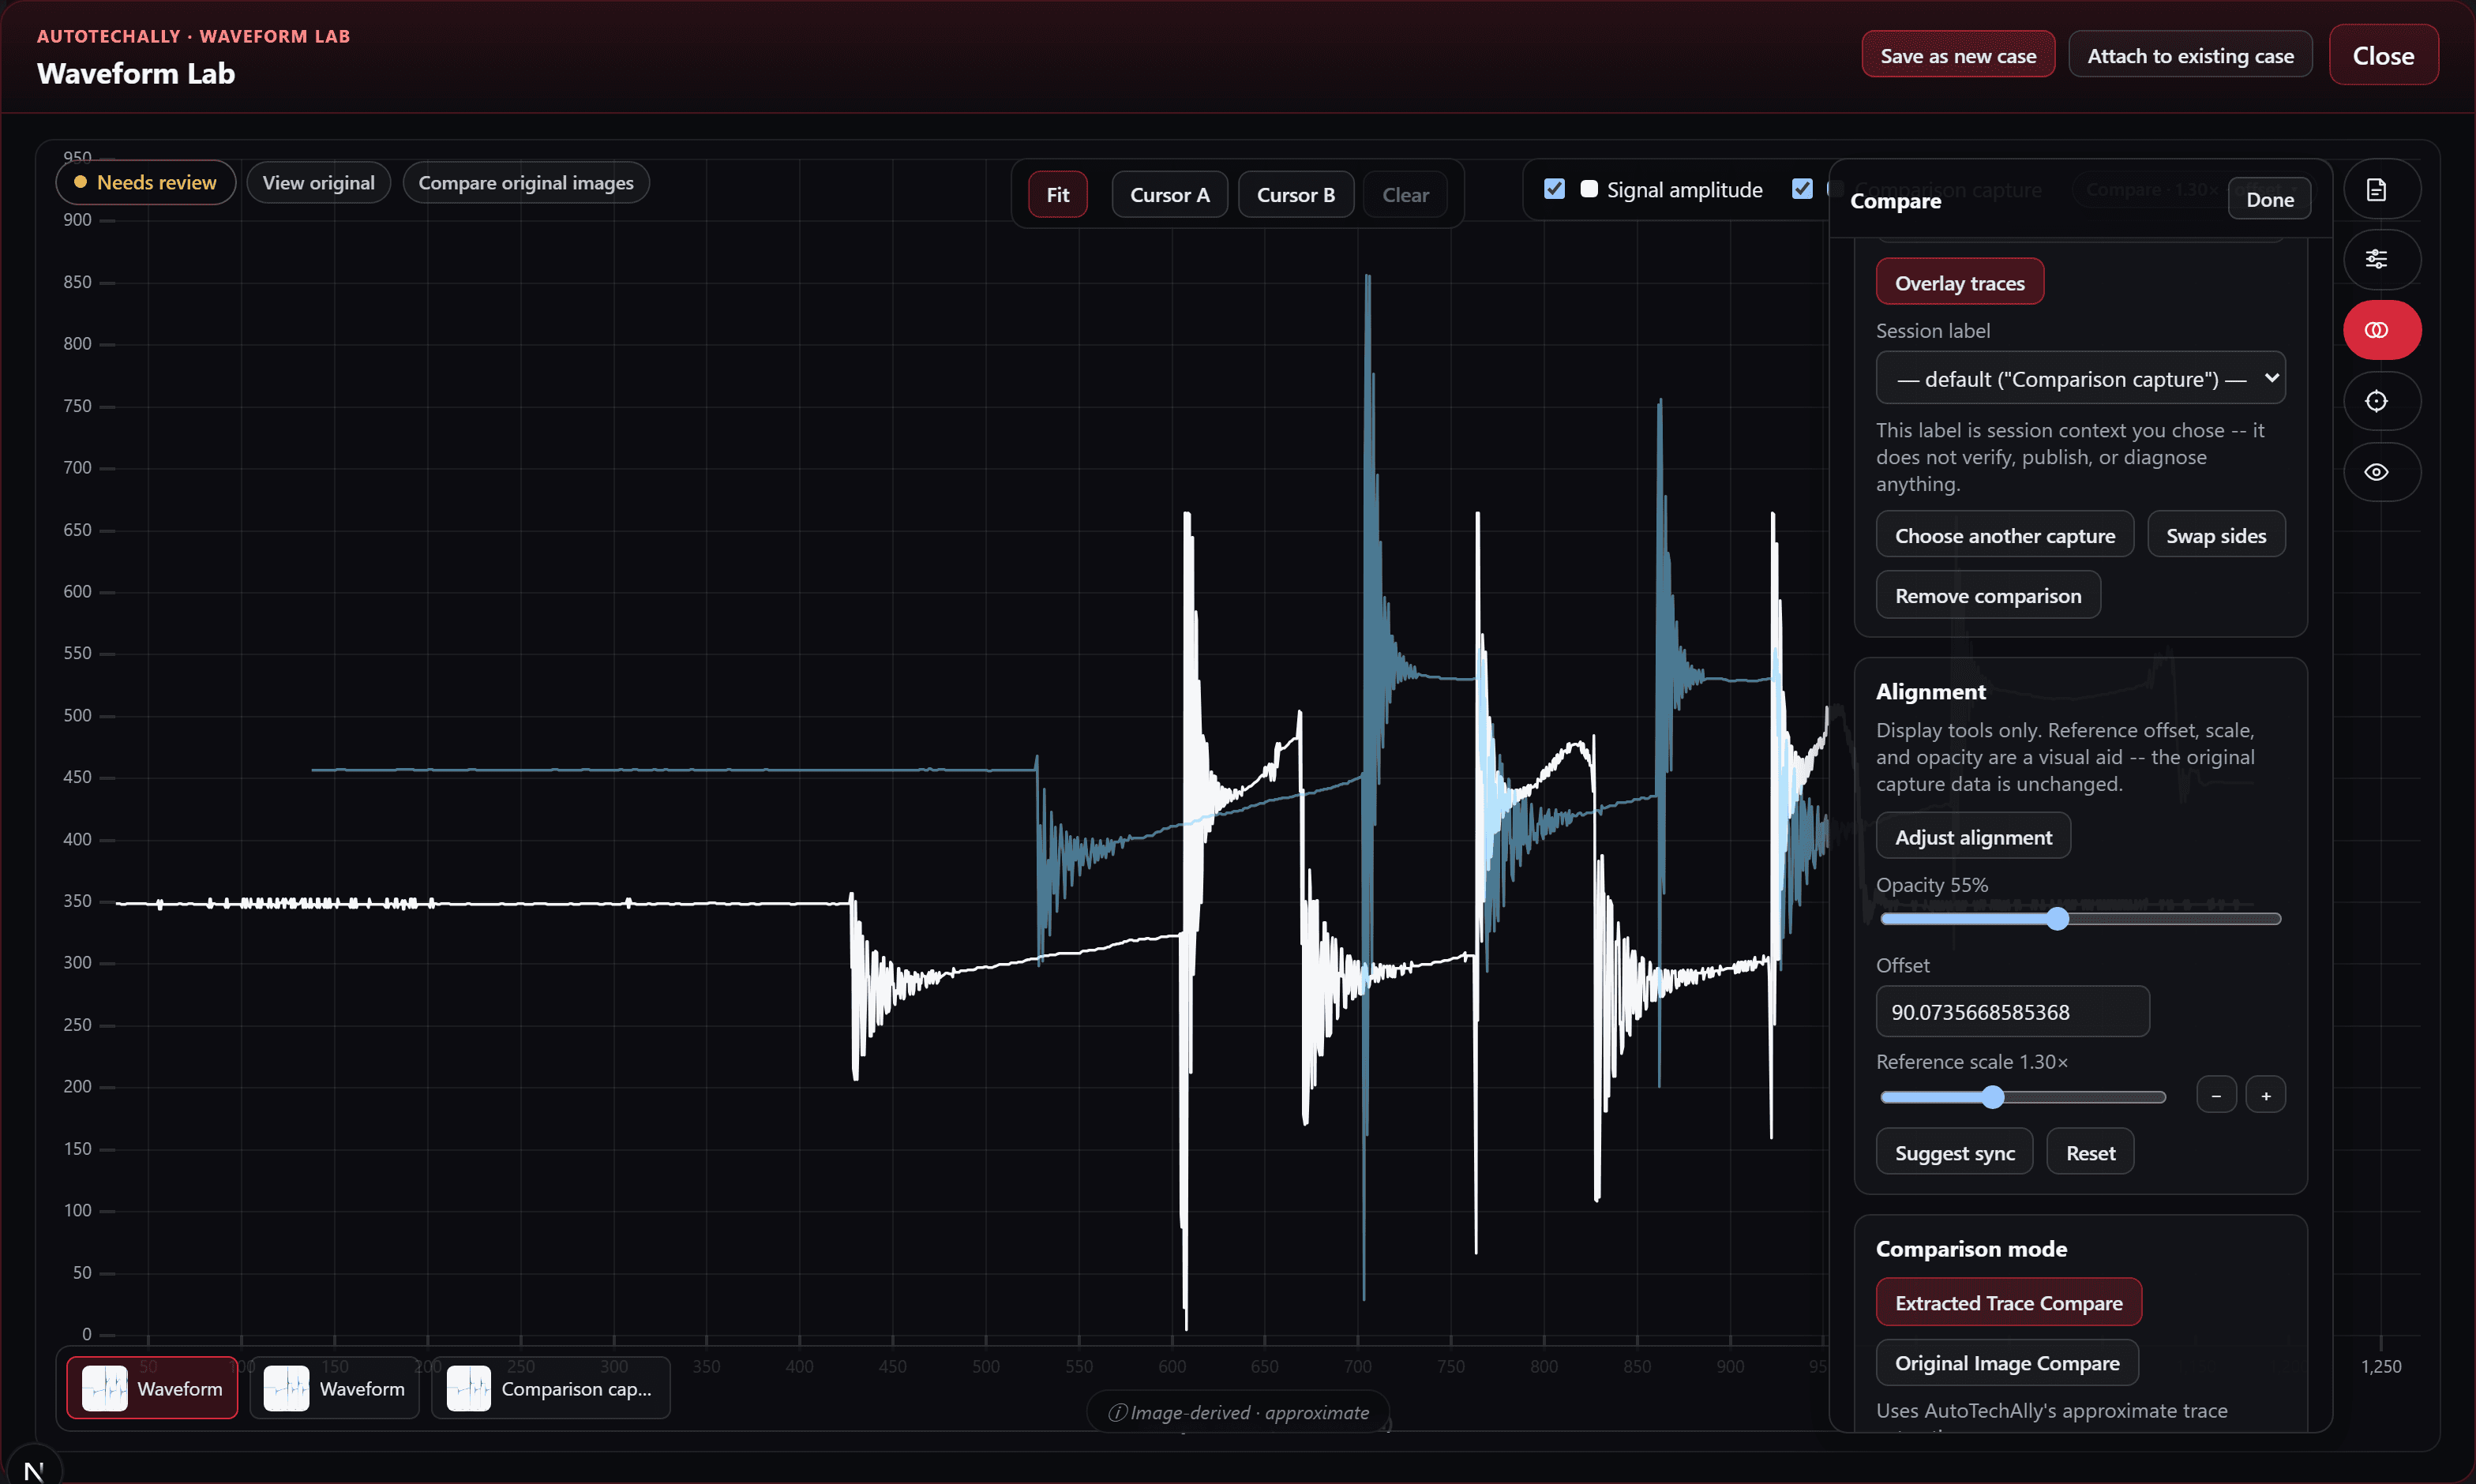
Task: Click Done in Compare panel
Action: [2269, 199]
